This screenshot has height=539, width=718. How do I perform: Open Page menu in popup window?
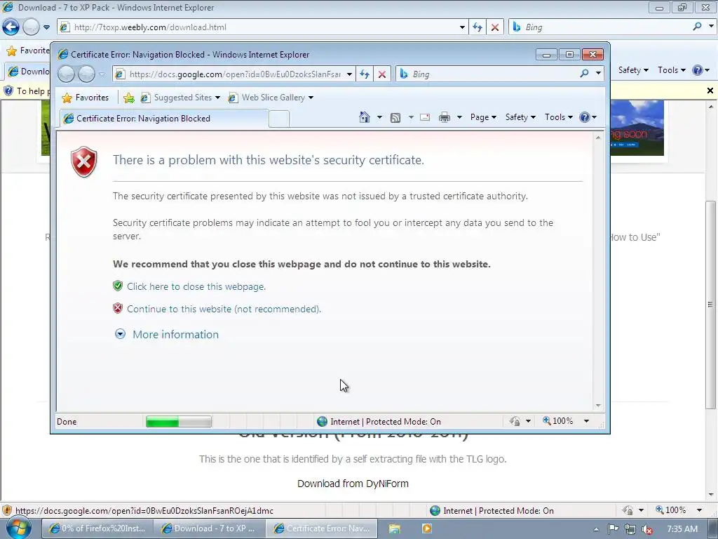(x=483, y=117)
